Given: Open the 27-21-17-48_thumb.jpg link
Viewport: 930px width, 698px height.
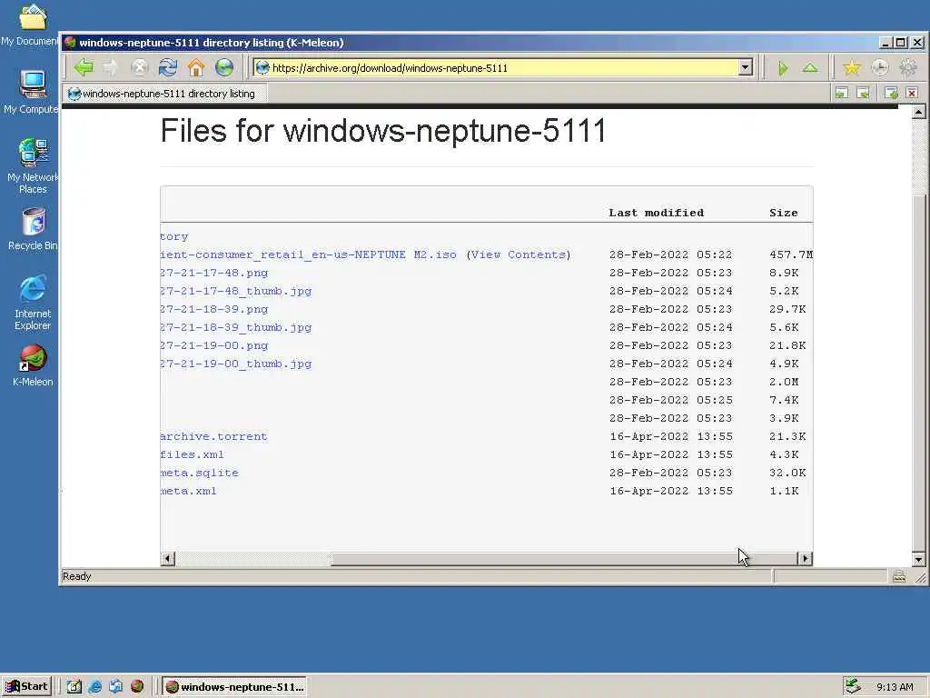Looking at the screenshot, I should tap(236, 291).
